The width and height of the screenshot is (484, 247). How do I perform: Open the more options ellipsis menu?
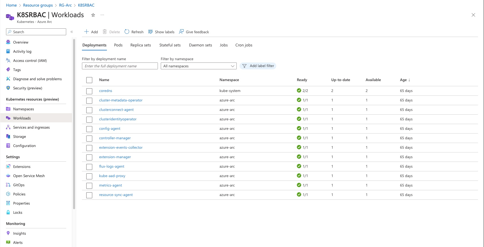(x=102, y=15)
